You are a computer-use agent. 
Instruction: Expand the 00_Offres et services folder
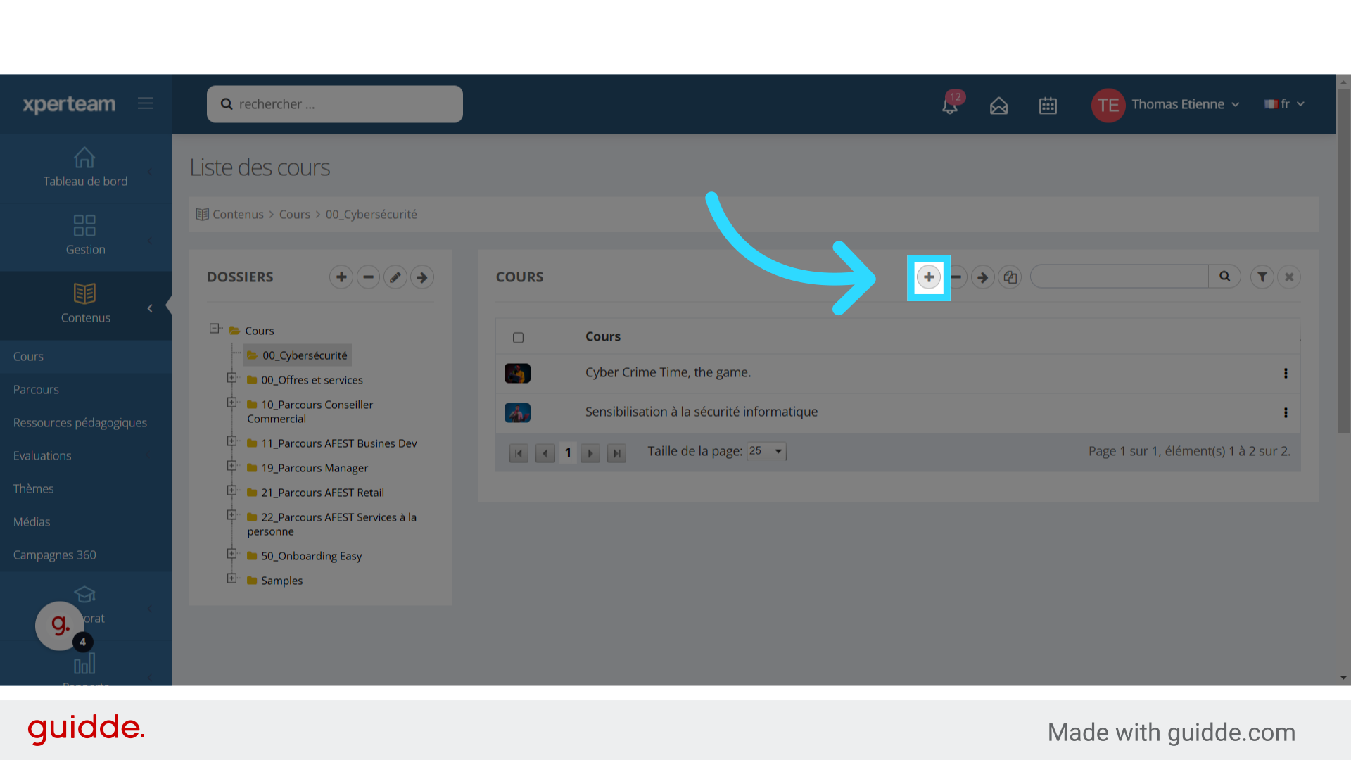click(x=231, y=378)
